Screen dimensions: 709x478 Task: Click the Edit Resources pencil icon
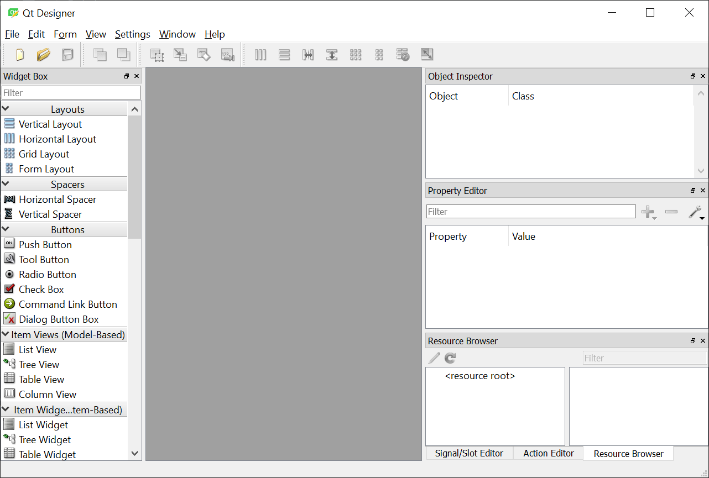(x=435, y=358)
